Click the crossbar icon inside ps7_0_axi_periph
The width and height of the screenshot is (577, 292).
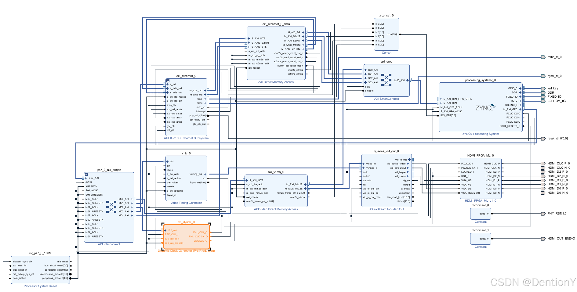[x=111, y=207]
